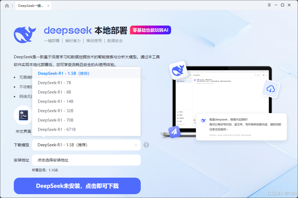Click the 中文界面 feature icon

[23, 115]
